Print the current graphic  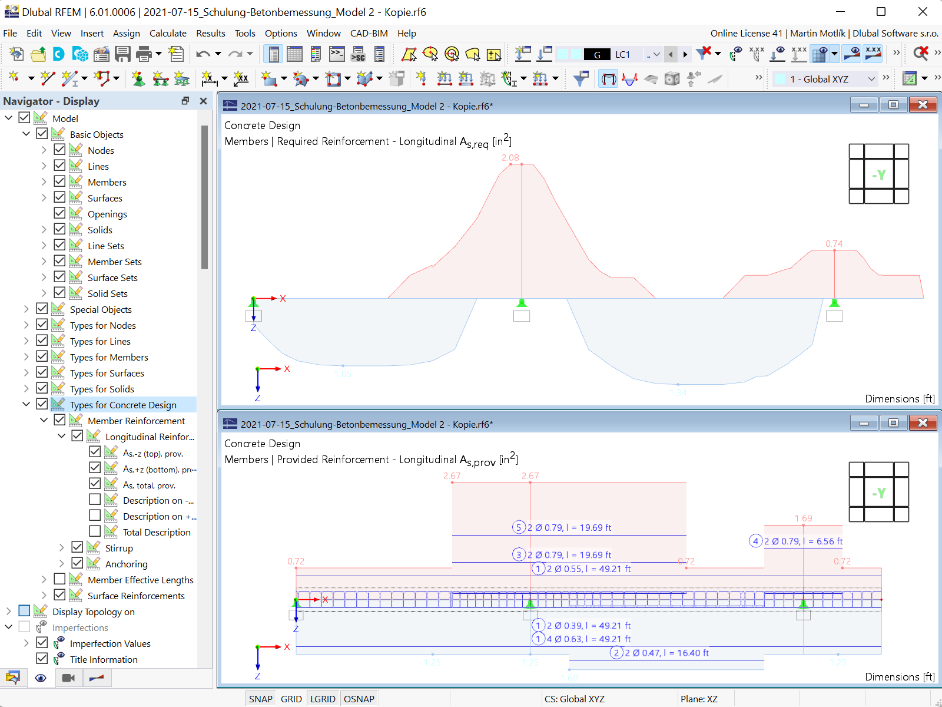[144, 54]
